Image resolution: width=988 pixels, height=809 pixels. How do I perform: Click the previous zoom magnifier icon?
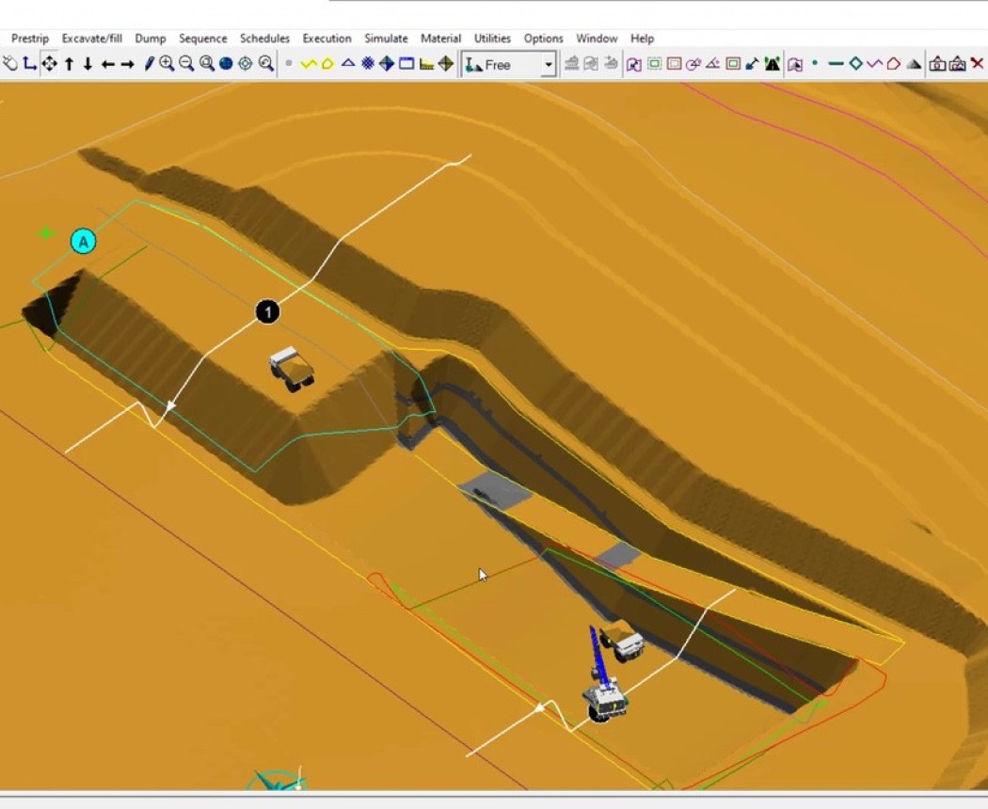266,64
